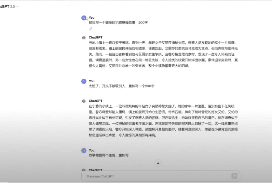Click the You label above the first prompt
Viewport: 272px width, 183px height.
click(x=92, y=18)
